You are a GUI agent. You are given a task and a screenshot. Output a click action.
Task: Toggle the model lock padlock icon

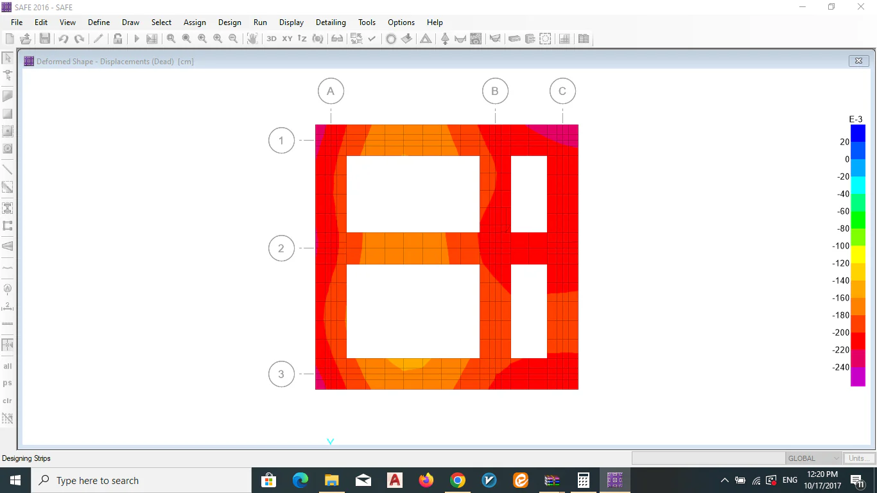tap(118, 39)
